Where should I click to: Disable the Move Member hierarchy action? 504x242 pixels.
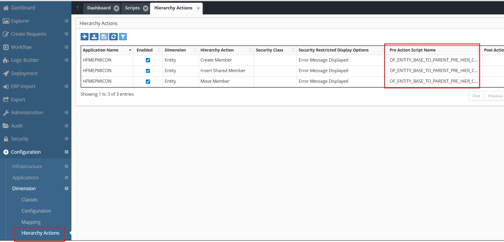148,82
